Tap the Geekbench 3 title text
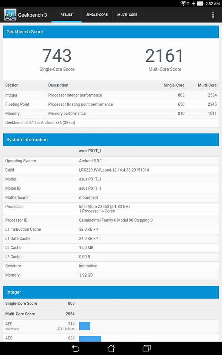 coord(33,15)
